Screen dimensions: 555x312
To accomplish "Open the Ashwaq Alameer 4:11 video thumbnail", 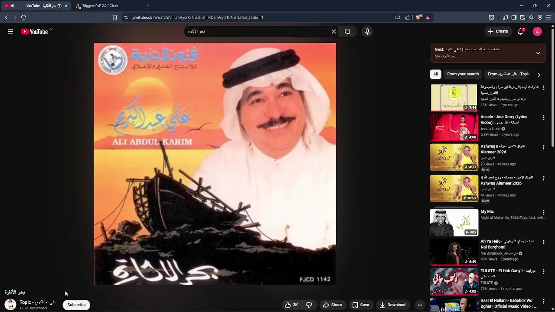I will tap(454, 157).
